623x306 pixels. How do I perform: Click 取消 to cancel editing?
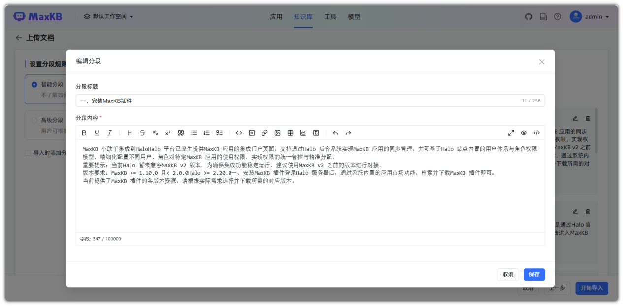pos(508,274)
